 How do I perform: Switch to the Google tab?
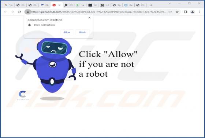8,5
